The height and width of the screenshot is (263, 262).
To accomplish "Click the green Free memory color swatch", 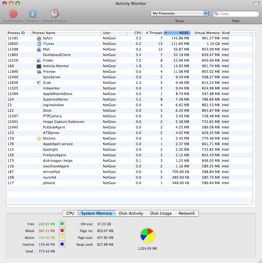I will (x=62, y=224).
